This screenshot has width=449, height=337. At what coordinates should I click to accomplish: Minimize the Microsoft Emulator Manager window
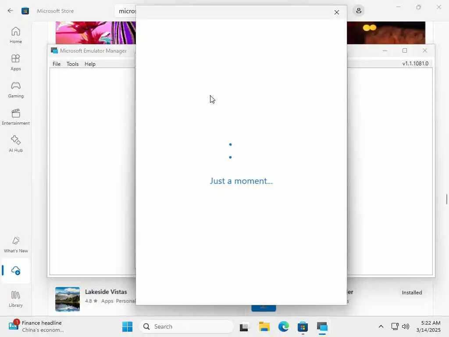coord(385,51)
